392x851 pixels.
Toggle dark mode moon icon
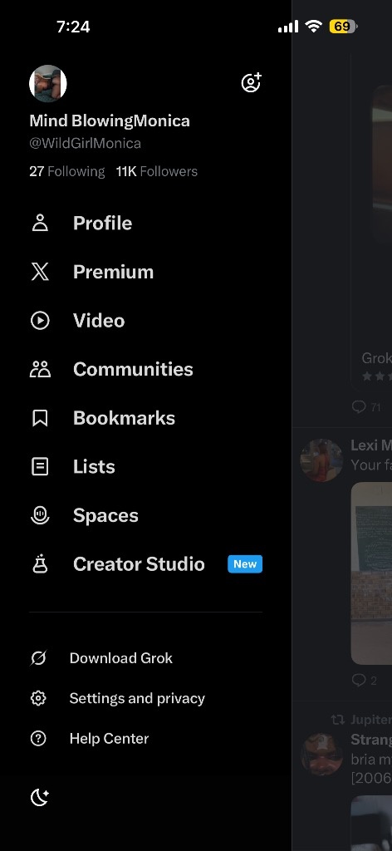40,797
